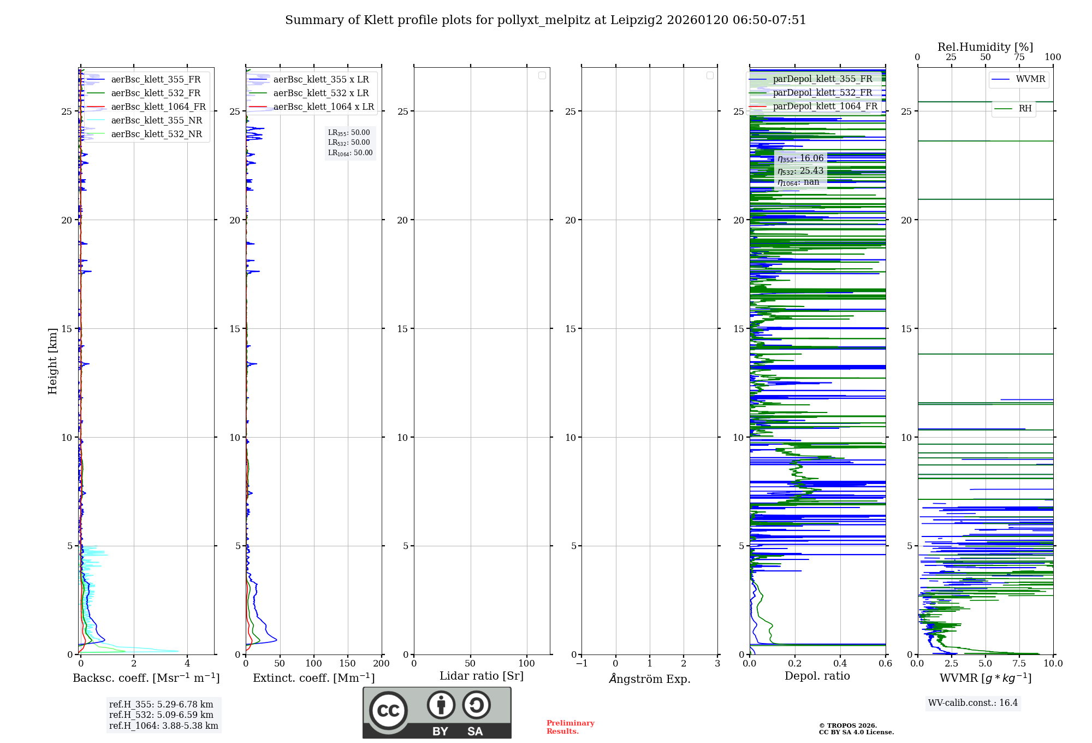Click the red Preliminary Results text

(570, 727)
